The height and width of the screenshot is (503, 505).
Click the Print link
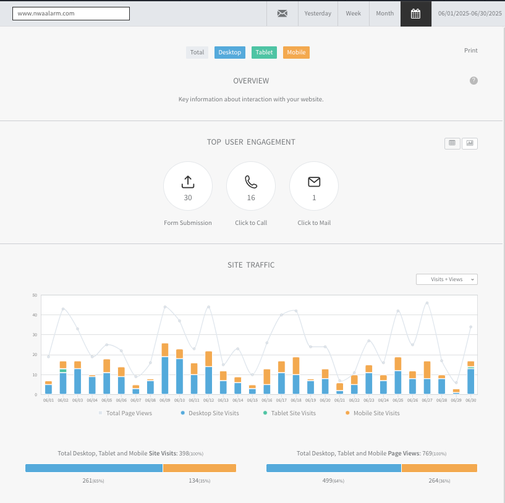470,51
